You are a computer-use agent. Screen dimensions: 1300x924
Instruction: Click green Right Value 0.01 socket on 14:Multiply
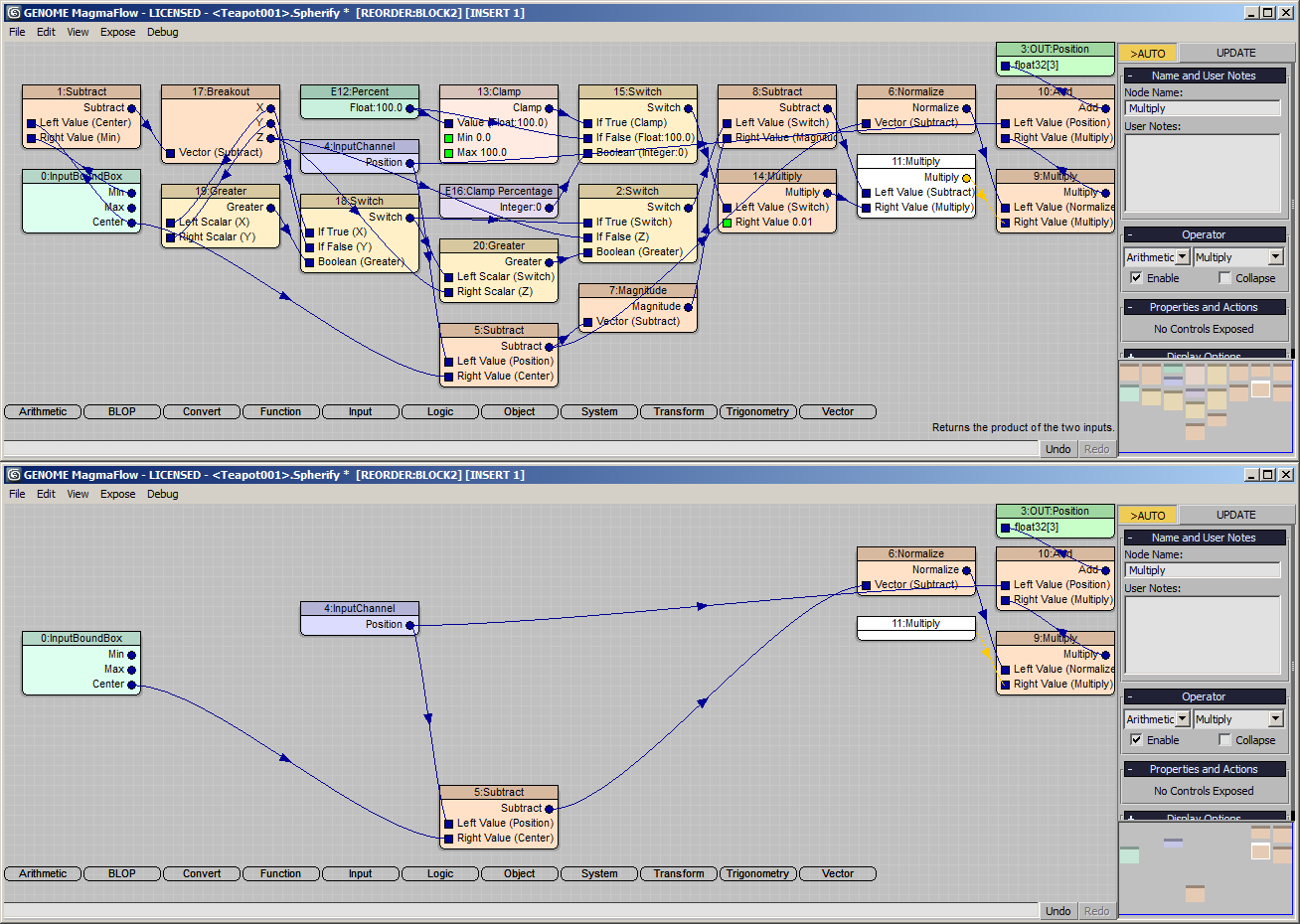727,223
